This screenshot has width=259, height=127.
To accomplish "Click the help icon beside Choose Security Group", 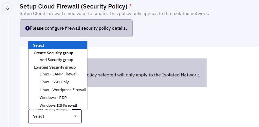I will (67, 110).
